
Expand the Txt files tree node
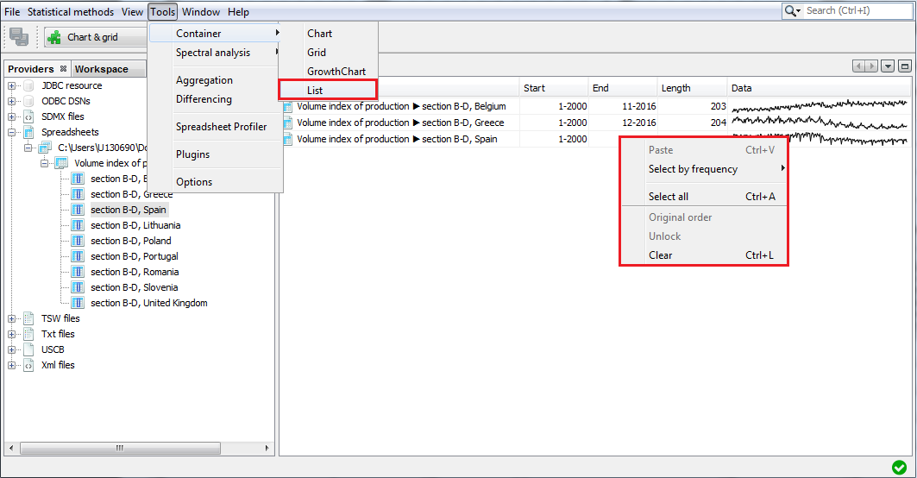12,334
